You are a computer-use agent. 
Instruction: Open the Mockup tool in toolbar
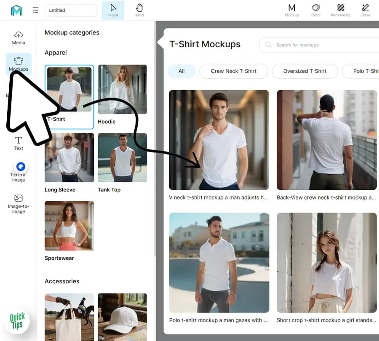click(x=291, y=10)
